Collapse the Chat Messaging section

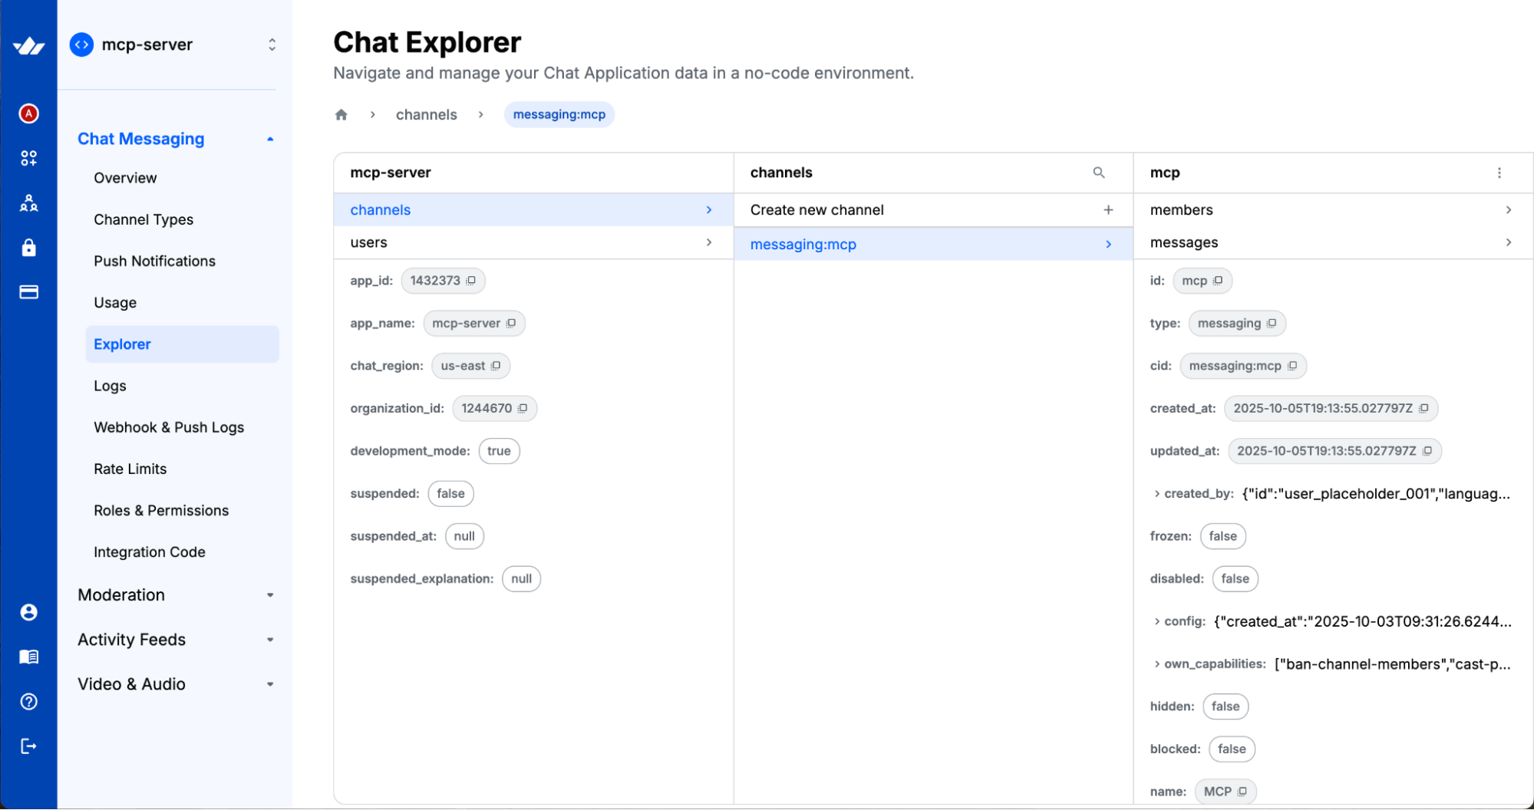point(270,139)
